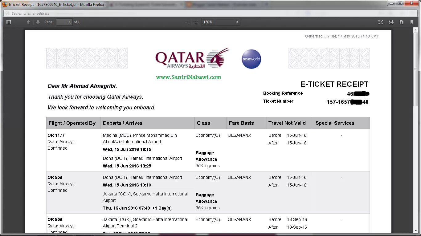This screenshot has height=236, width=421.
Task: Click the 'Fare Basis' column header
Action: 241,123
